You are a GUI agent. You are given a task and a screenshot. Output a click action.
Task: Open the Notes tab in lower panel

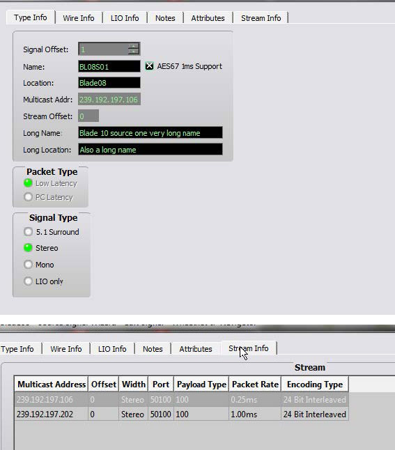[x=153, y=349]
